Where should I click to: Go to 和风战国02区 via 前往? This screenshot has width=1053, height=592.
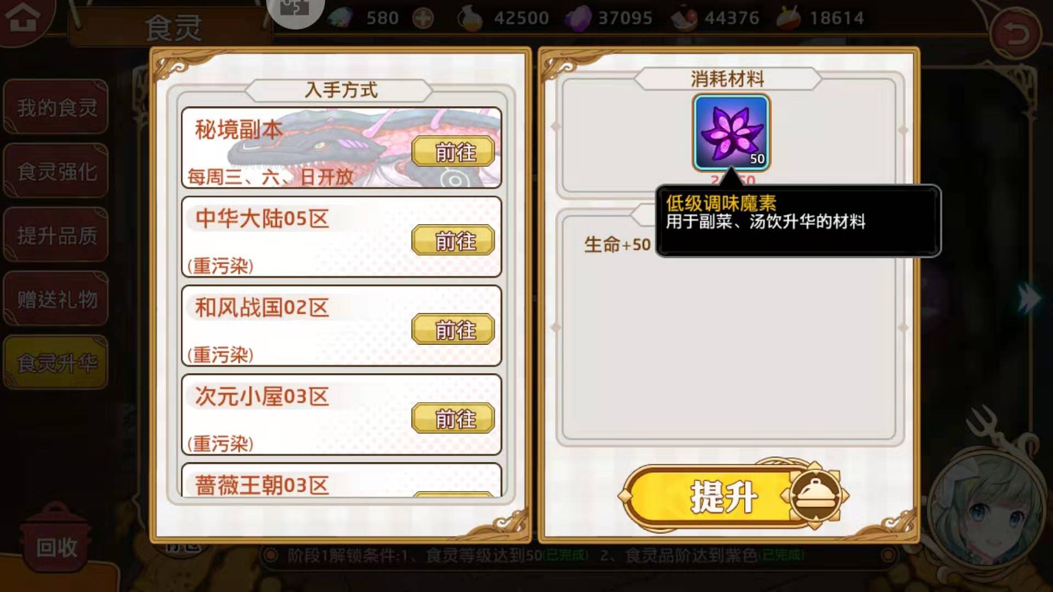pos(453,329)
